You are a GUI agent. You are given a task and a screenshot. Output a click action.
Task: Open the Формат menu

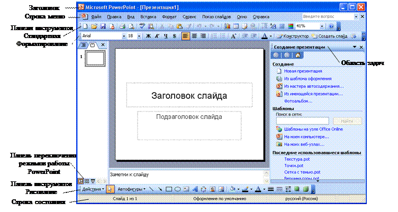[x=169, y=17]
